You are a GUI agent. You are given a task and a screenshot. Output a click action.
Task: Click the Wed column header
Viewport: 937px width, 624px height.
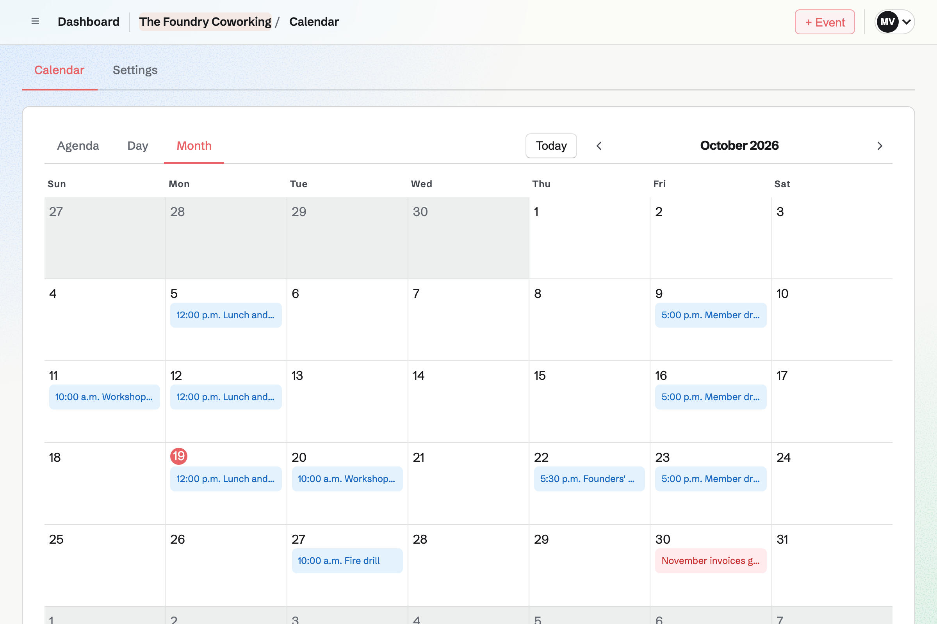click(x=422, y=184)
